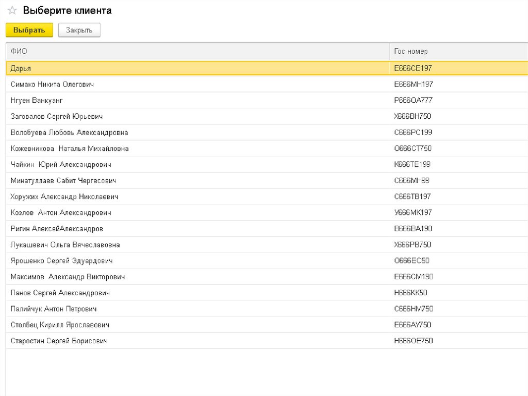Click plate number С666ТВ197
The image size is (528, 396).
(x=412, y=197)
